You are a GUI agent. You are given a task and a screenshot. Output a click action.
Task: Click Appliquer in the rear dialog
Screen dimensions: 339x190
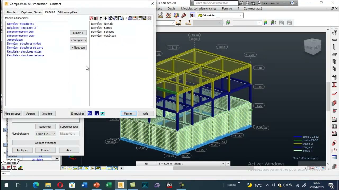pos(22,150)
